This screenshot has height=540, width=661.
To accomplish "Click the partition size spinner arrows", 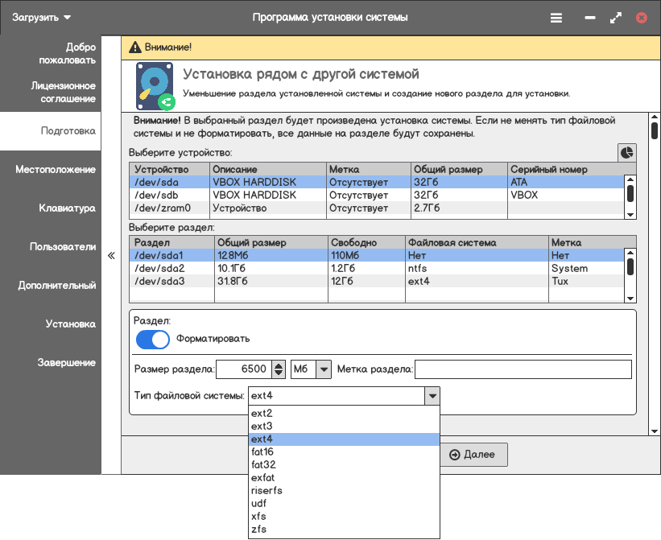I will (279, 369).
